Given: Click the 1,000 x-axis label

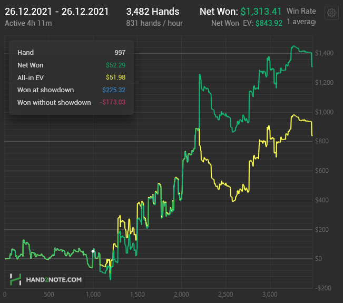Looking at the screenshot, I should point(93,295).
